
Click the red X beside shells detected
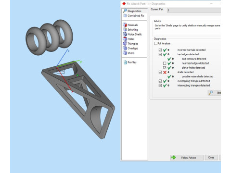pyautogui.click(x=165, y=72)
